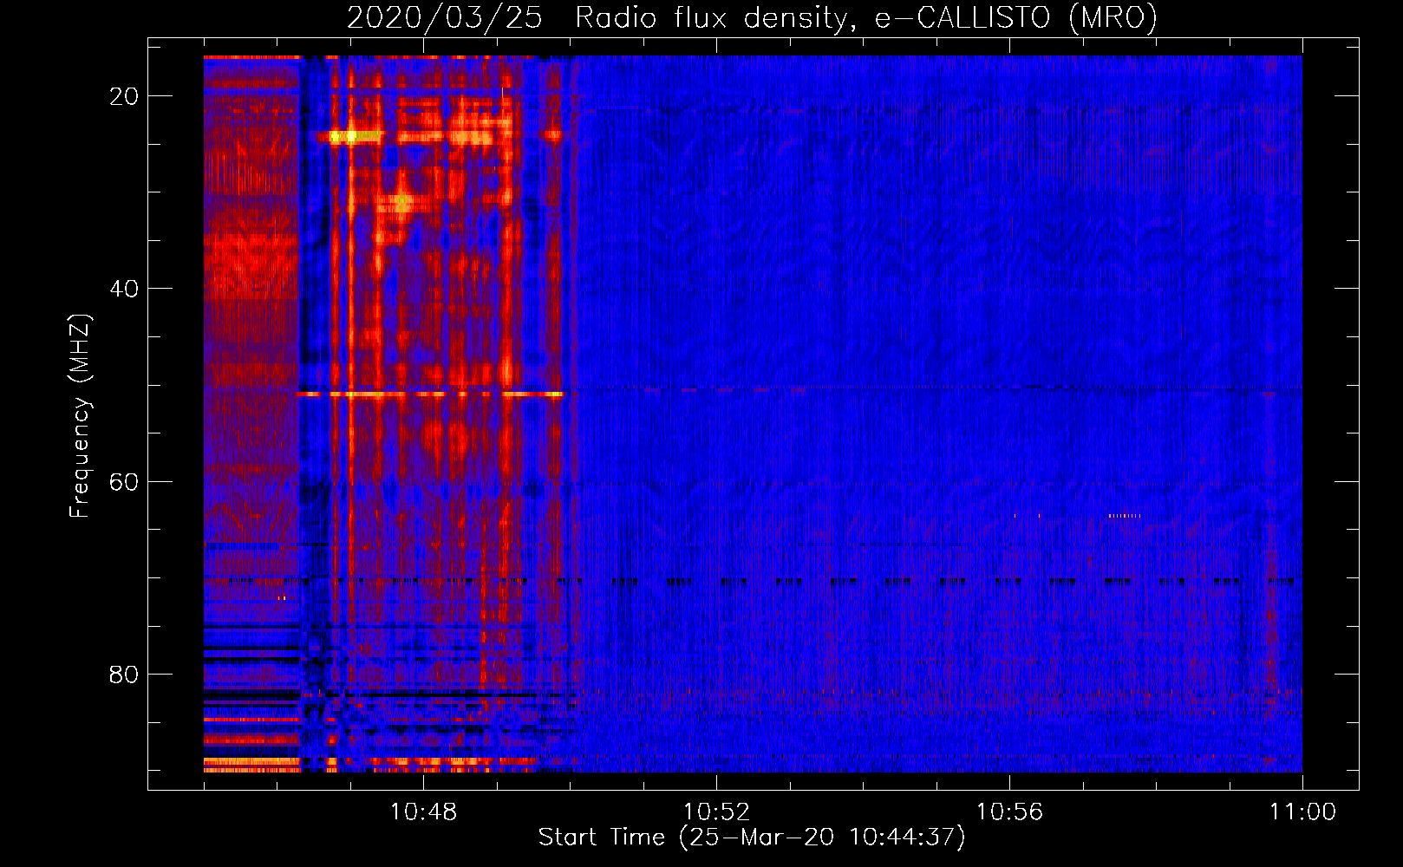Click the 'Start Time (25-Mar-20 10:44:37)' x-axis label
Screen dimensions: 1403x867
point(752,838)
